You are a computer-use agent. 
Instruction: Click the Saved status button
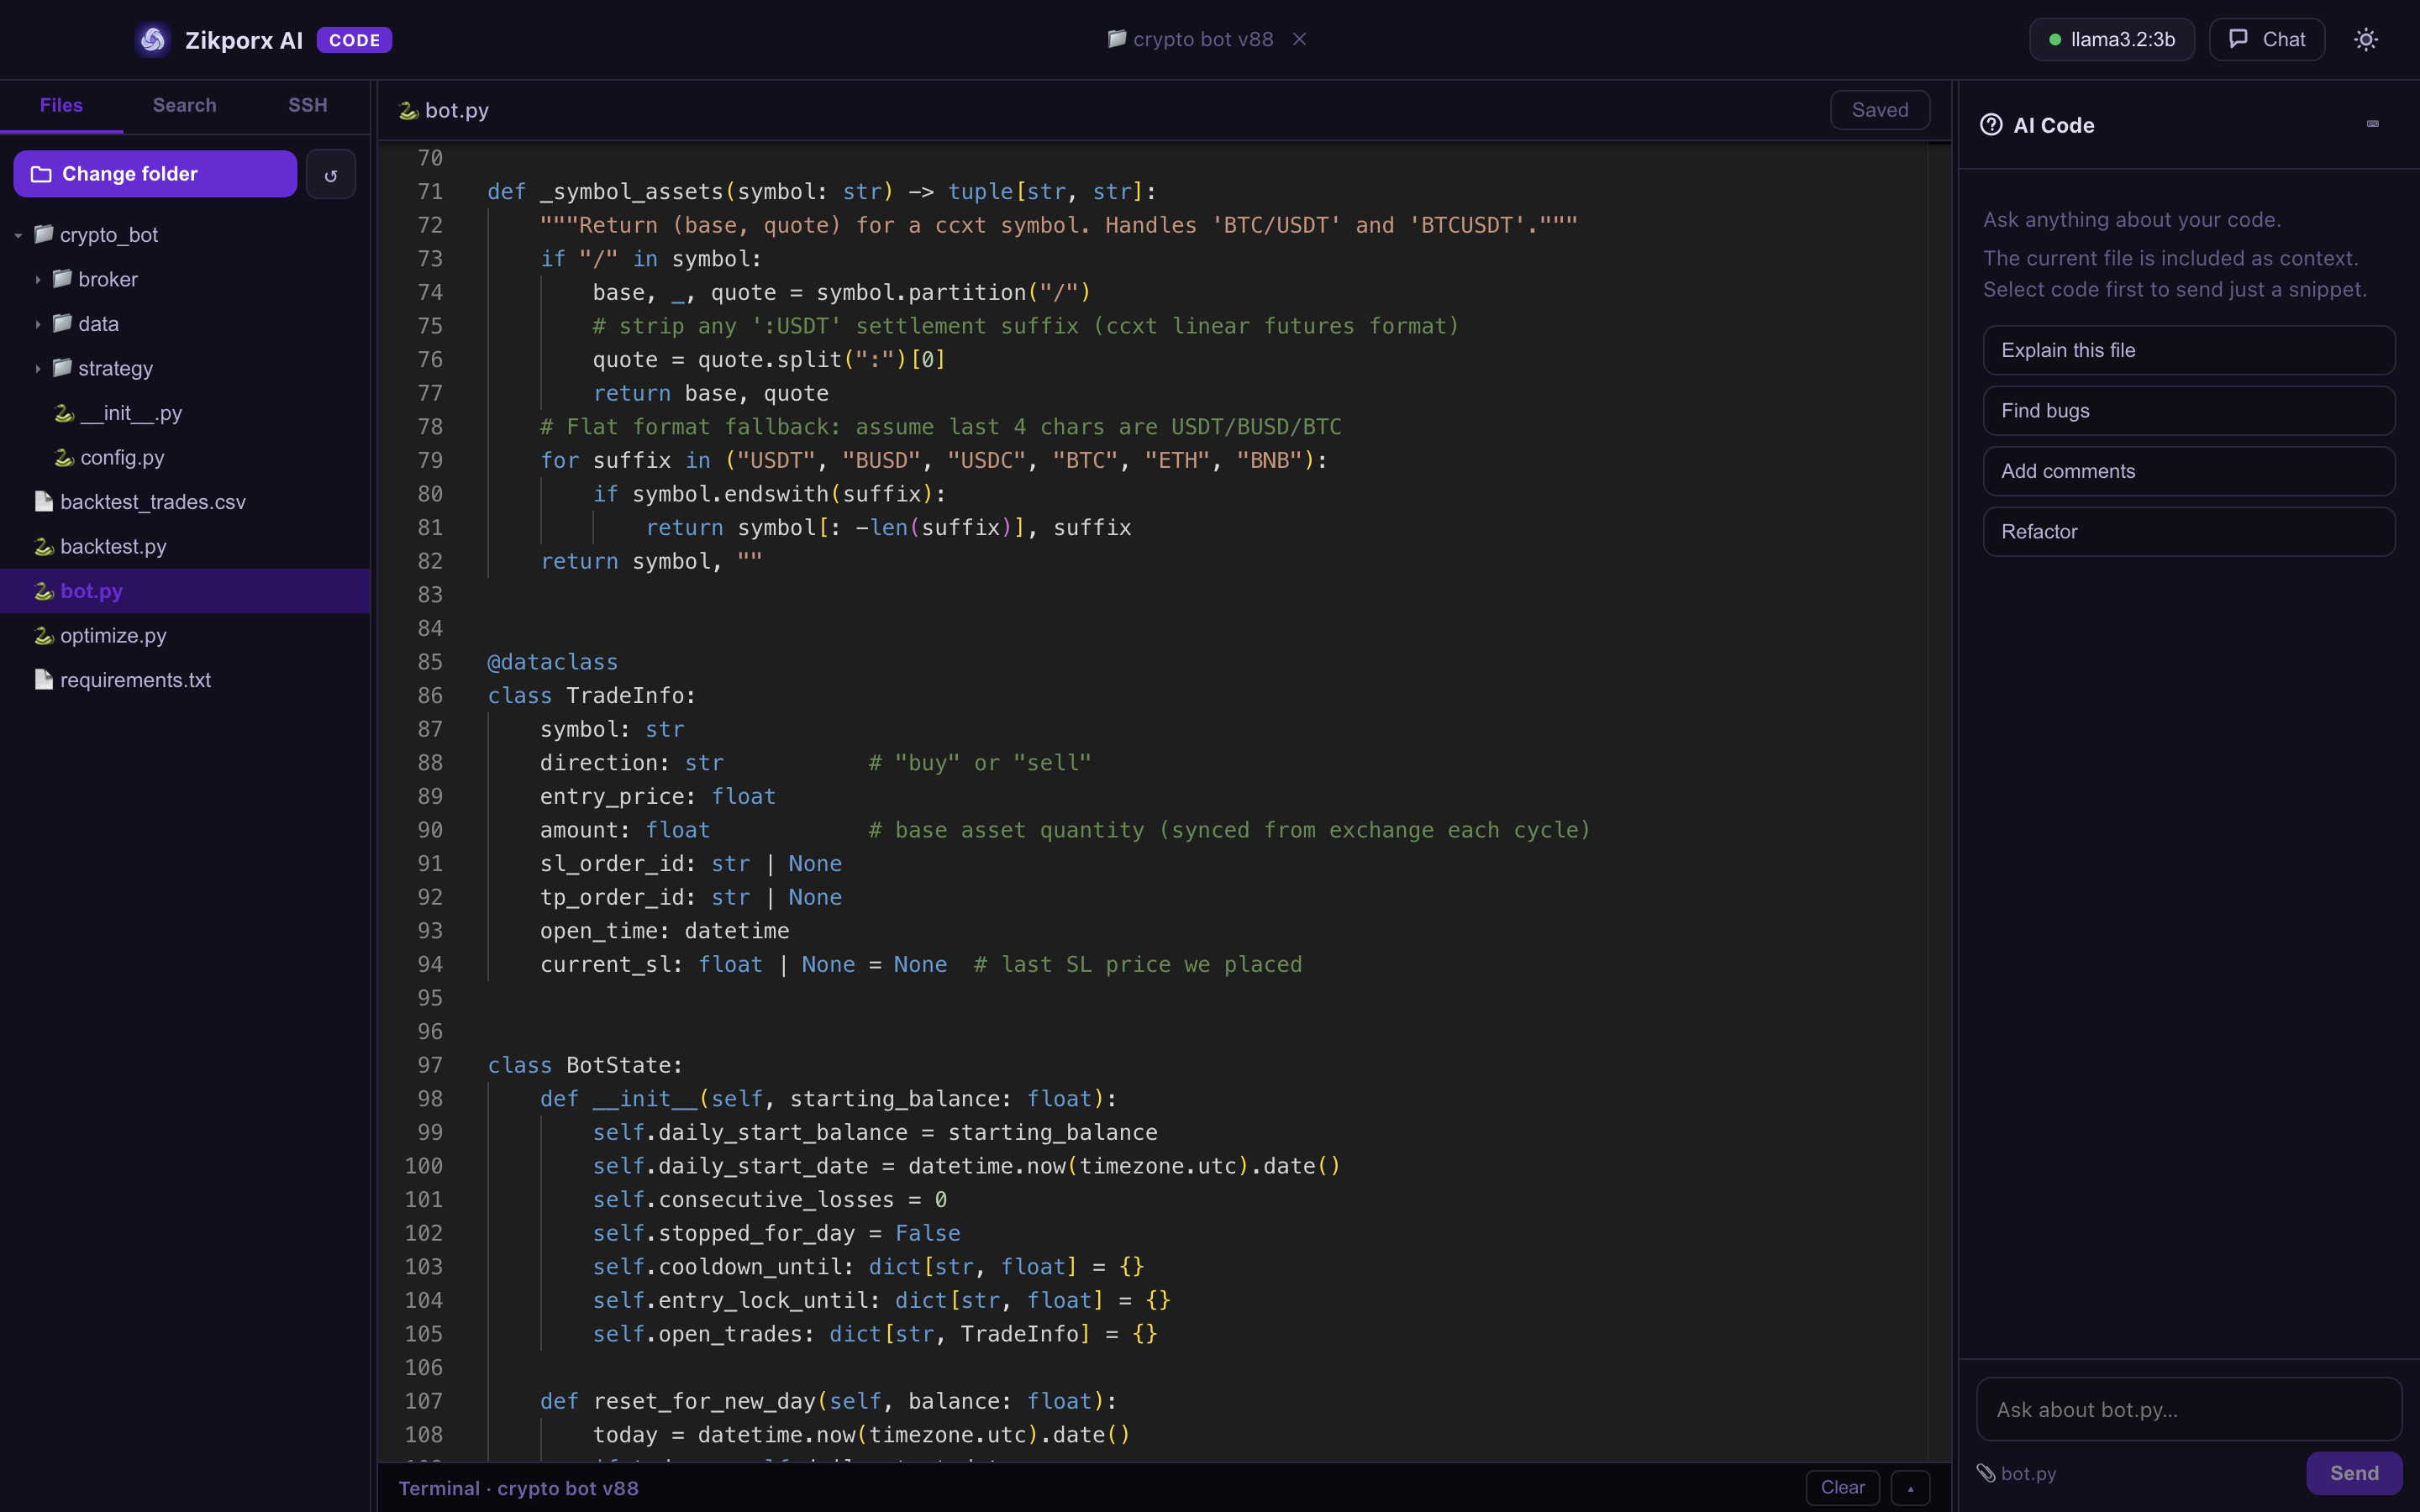coord(1879,110)
